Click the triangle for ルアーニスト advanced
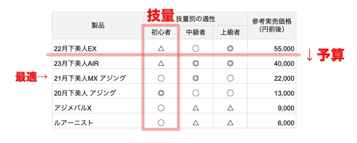357x143 pixels. 230,123
